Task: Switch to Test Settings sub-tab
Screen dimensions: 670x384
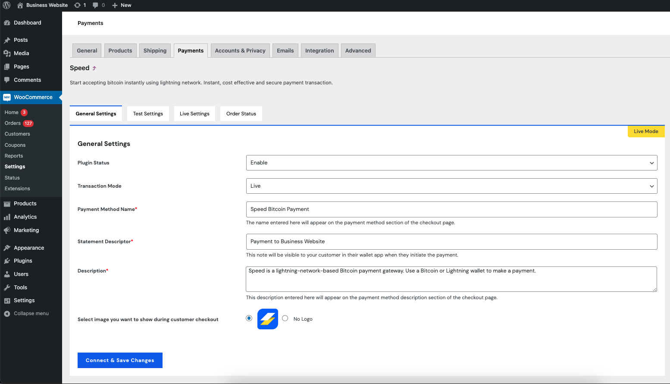Action: click(148, 114)
